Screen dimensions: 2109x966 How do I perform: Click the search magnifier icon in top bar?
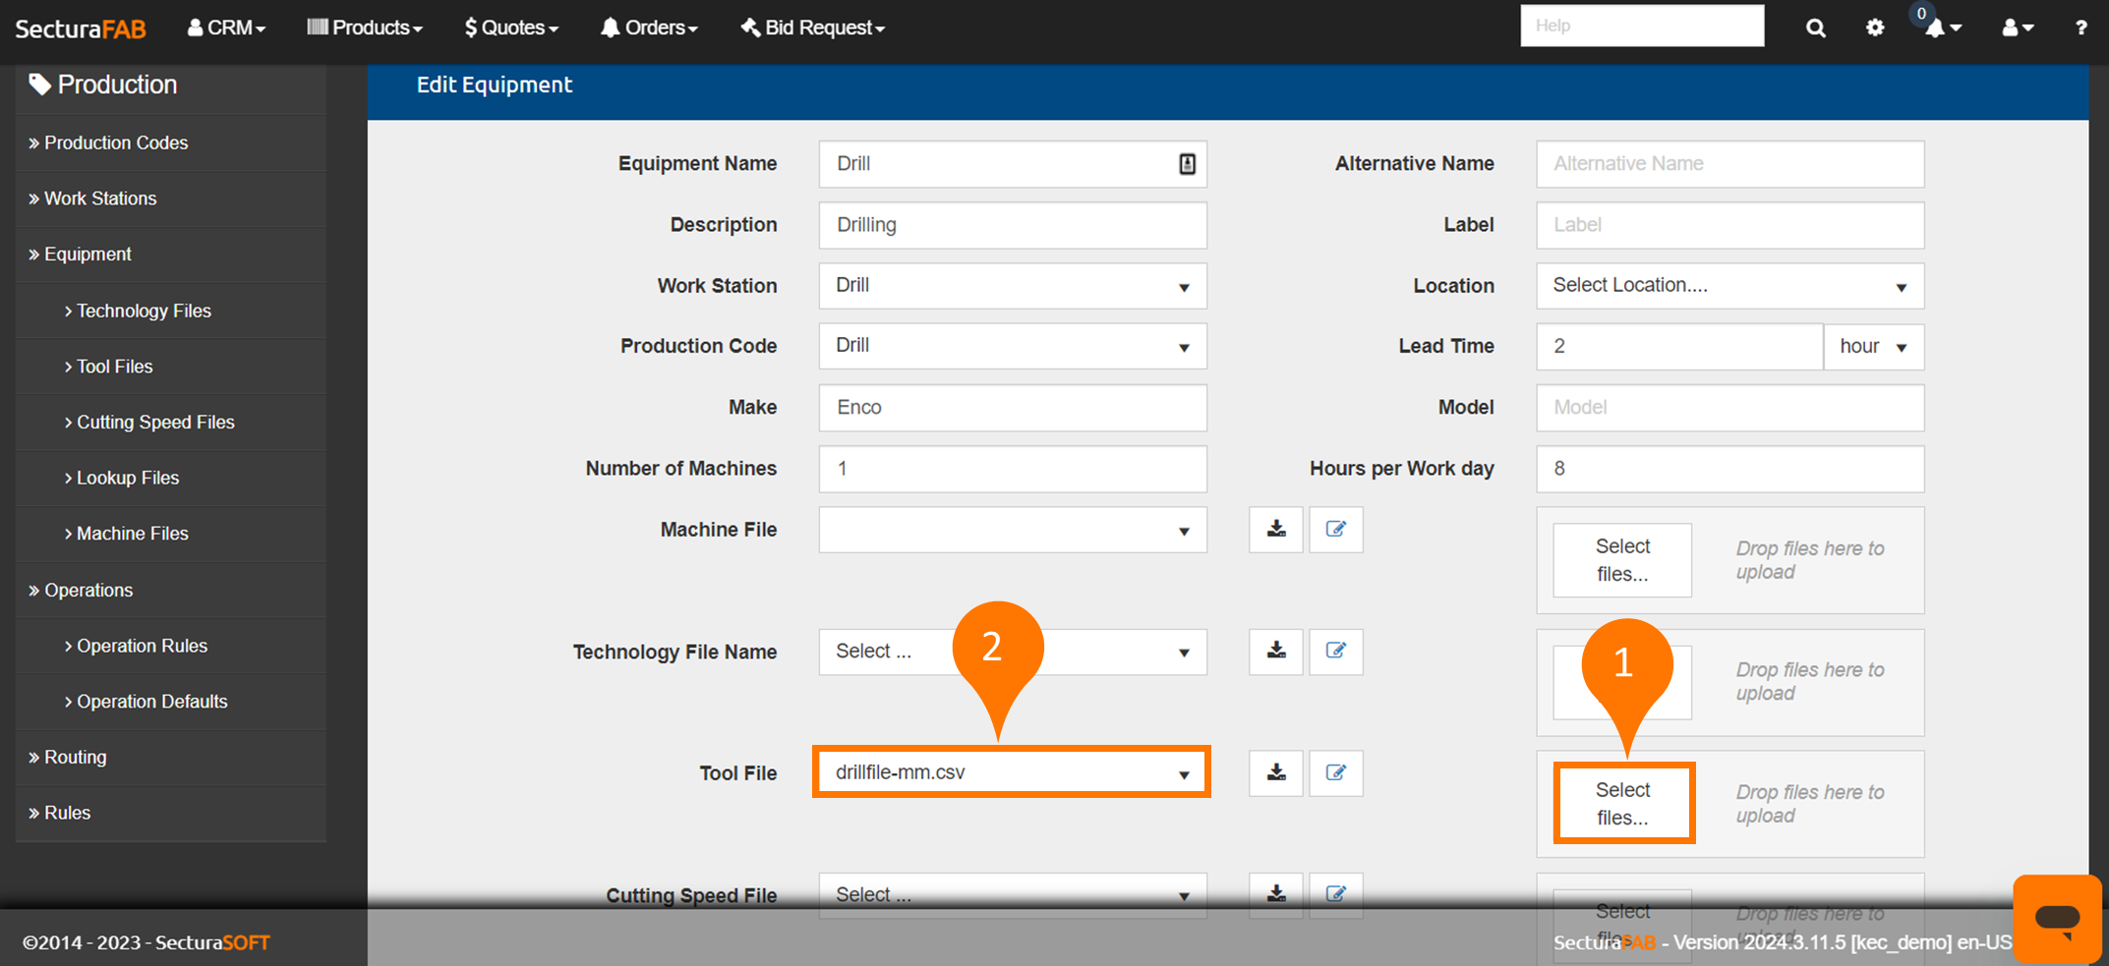[1815, 28]
